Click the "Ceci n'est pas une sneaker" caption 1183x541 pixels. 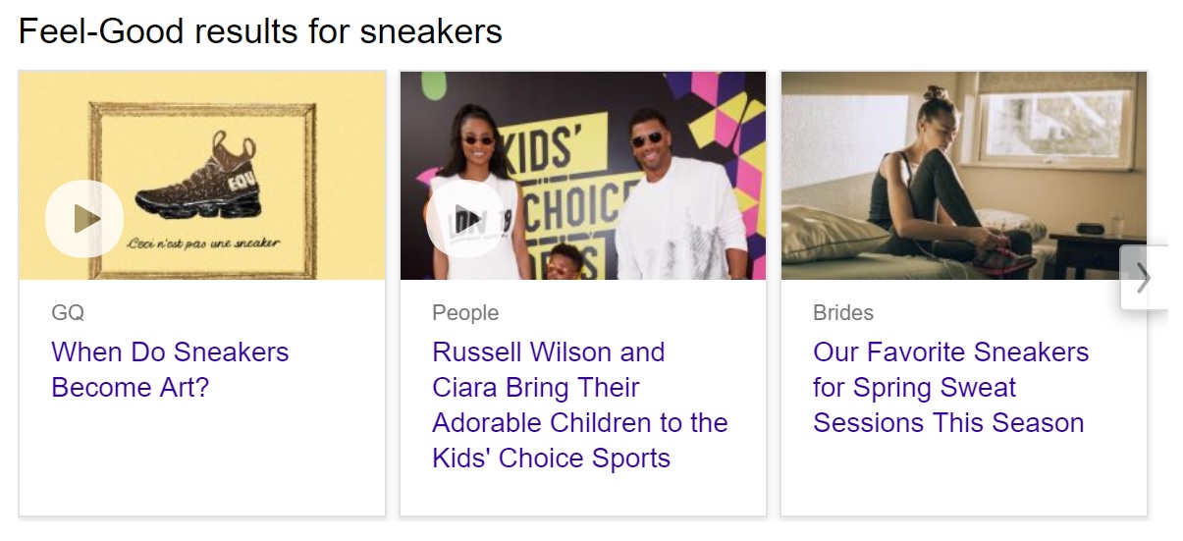click(203, 243)
